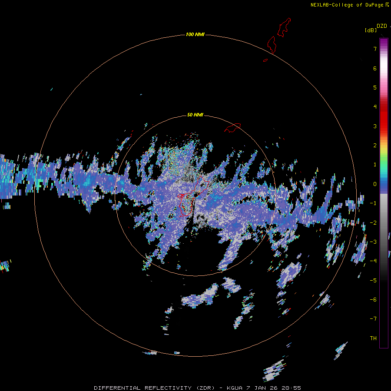Click the TH threshold label on legend

(x=373, y=338)
